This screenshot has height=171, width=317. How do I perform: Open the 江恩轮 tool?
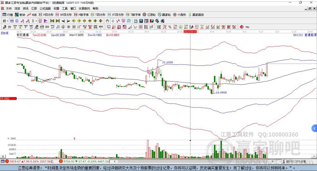[149, 15]
